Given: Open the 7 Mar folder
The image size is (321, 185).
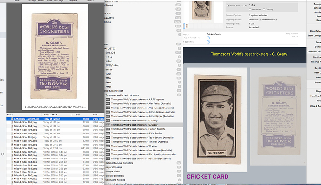Looking at the screenshot, I should (108, 87).
